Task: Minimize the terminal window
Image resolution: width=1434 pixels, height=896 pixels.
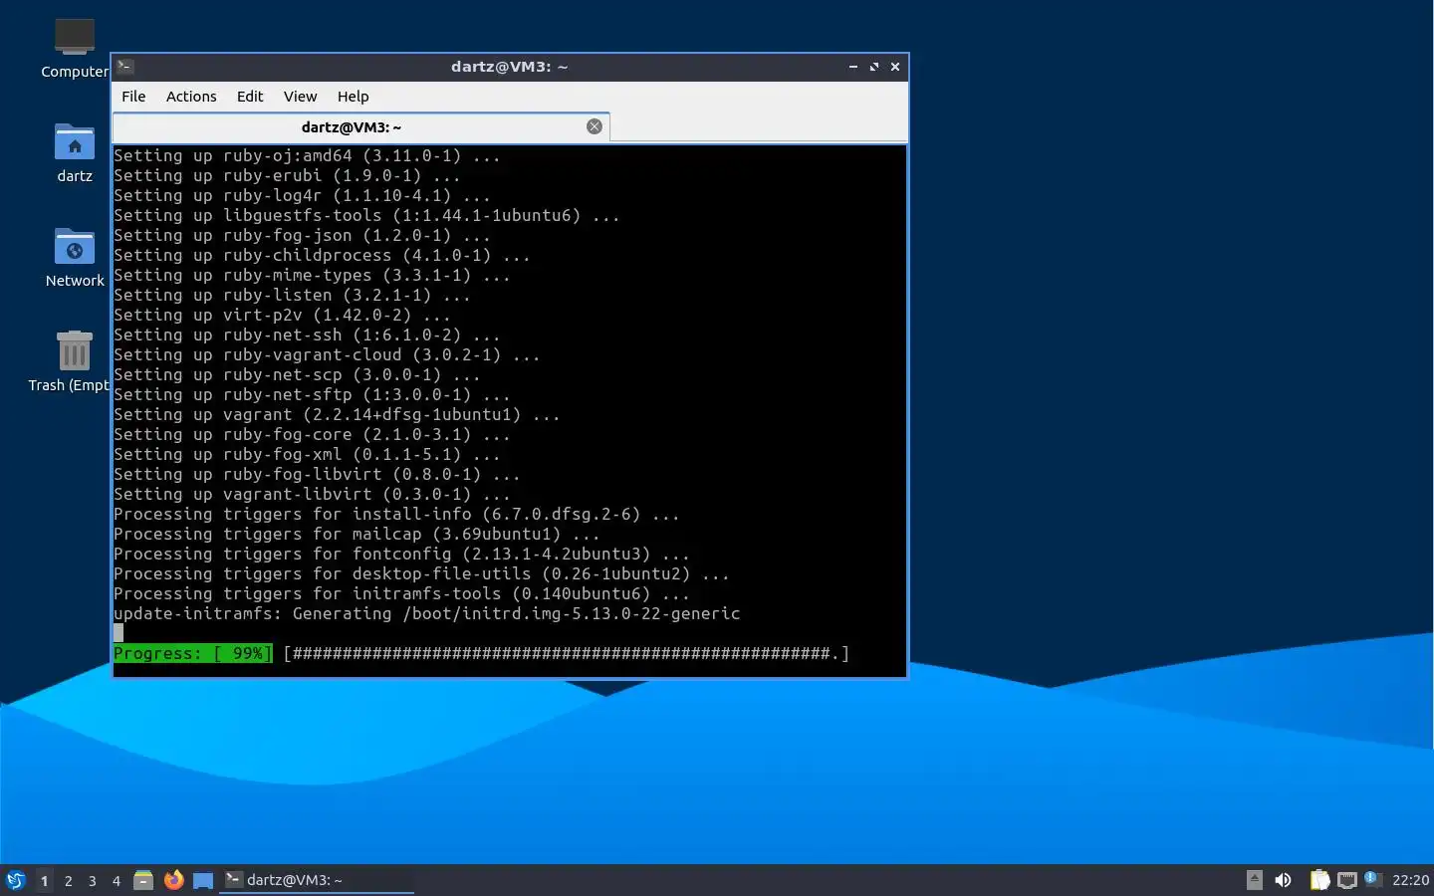Action: (853, 67)
